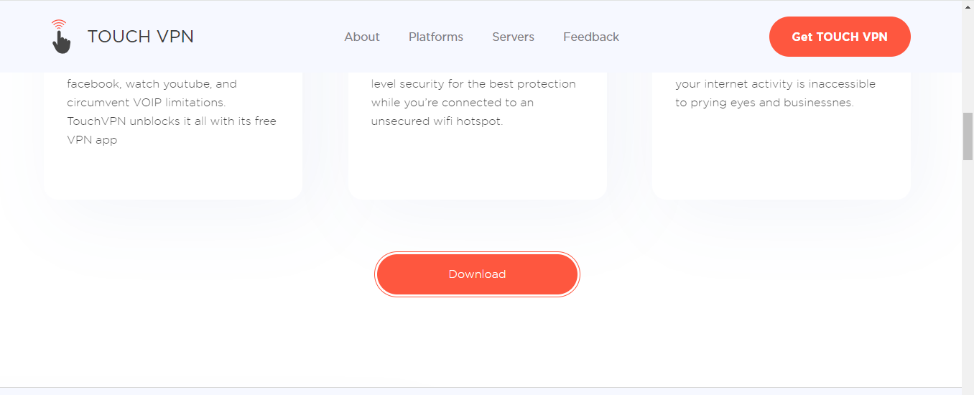Select text 'unsecured wifi hotspot.'
Screen dimensions: 974x395
[x=437, y=121]
